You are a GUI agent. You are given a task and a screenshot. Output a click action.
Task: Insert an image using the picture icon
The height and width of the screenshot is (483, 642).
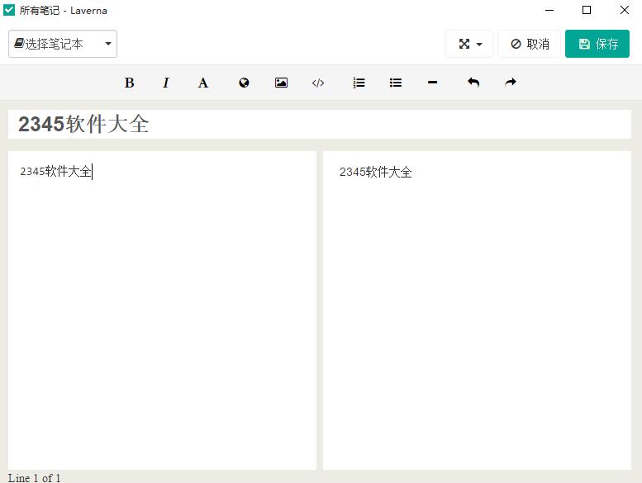281,83
